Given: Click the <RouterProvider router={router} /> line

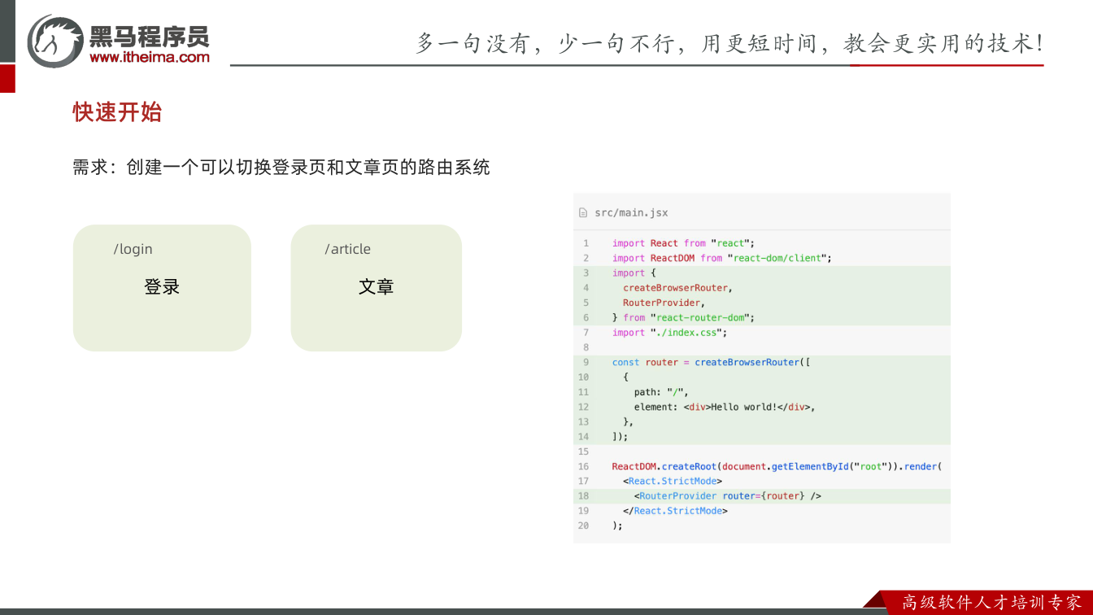Looking at the screenshot, I should tap(728, 495).
